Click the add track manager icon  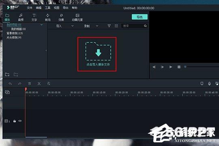pos(7,92)
